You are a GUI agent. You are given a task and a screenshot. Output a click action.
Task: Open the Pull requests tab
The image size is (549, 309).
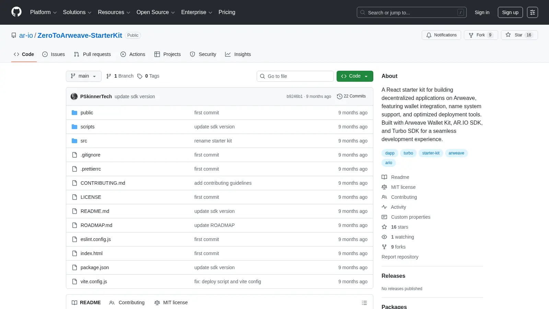(x=92, y=54)
